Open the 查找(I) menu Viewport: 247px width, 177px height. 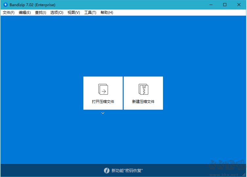tap(40, 12)
